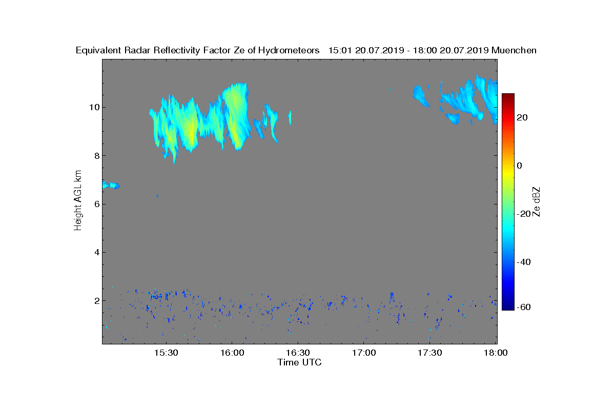Viewport: 615px width, 410px height.
Task: Click the colorbar value -40
Action: 524,262
